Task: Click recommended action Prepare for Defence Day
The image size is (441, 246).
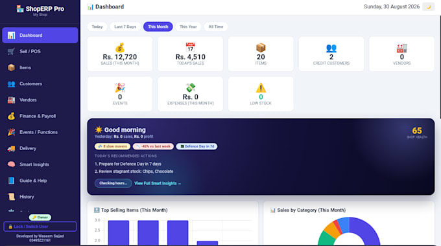Action: (128, 164)
